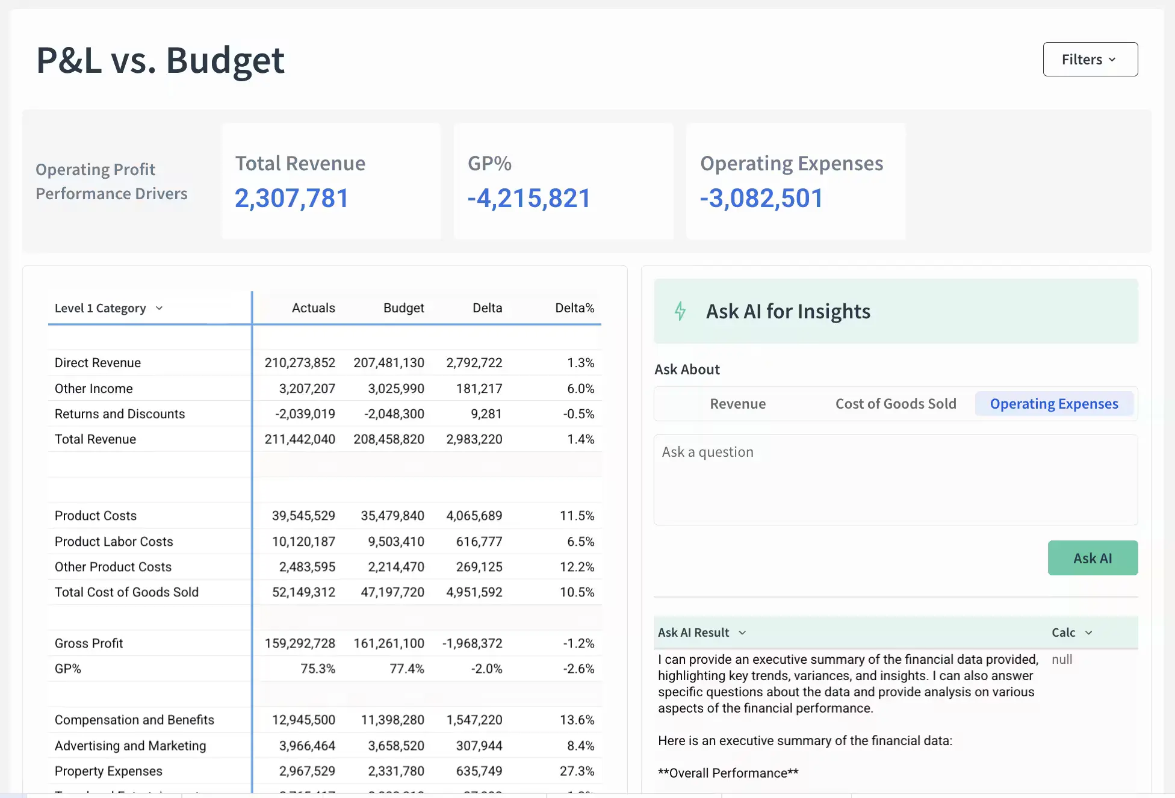The height and width of the screenshot is (798, 1175).
Task: Select the Revenue tab
Action: (737, 404)
